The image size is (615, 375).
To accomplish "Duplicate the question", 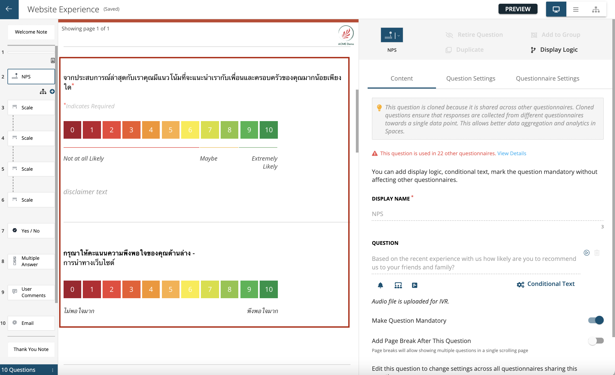I will pyautogui.click(x=465, y=50).
